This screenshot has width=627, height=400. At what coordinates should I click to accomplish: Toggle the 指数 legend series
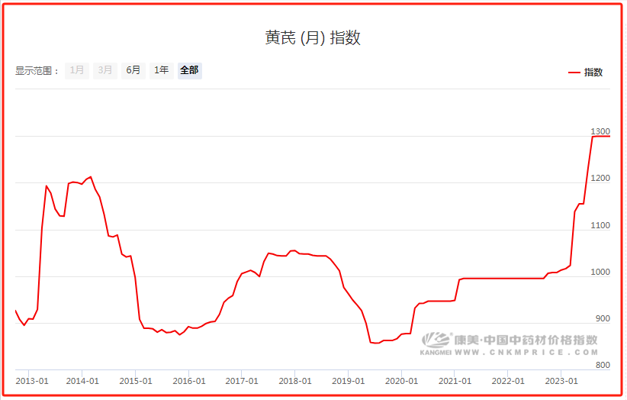585,73
